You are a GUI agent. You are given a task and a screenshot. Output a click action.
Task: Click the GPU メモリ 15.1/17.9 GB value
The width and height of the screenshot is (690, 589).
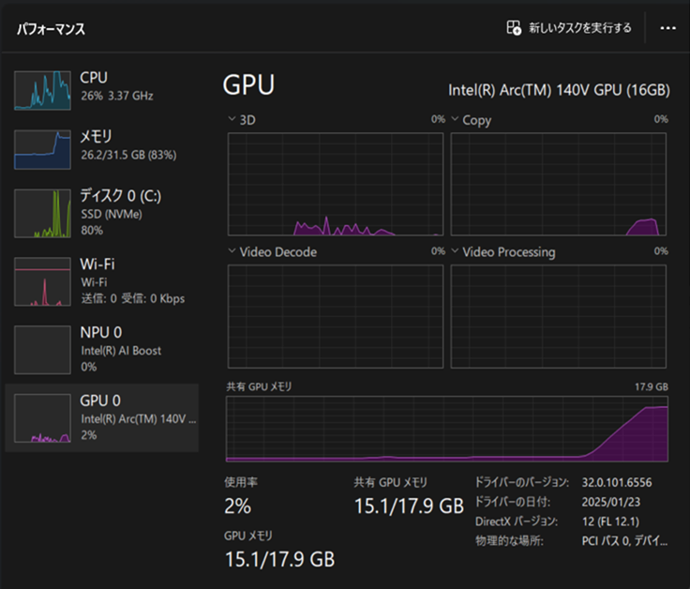tap(280, 560)
